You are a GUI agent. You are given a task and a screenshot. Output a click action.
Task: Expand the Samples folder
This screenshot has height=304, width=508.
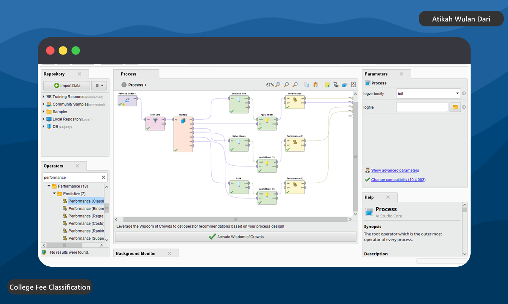coord(43,112)
